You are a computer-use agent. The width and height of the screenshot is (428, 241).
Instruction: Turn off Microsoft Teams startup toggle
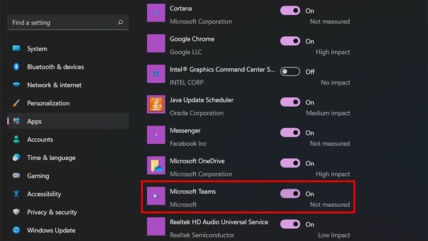tap(290, 193)
